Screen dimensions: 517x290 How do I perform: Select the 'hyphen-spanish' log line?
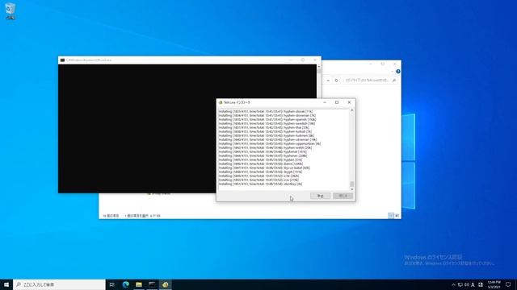tap(267, 120)
